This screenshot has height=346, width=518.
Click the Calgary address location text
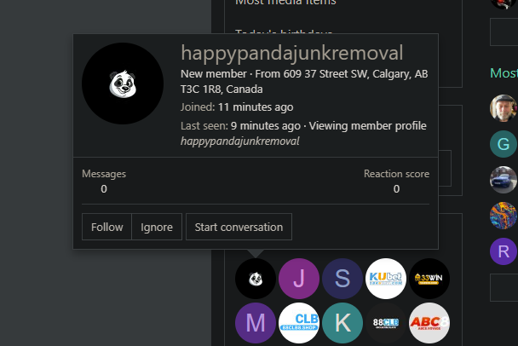[304, 81]
